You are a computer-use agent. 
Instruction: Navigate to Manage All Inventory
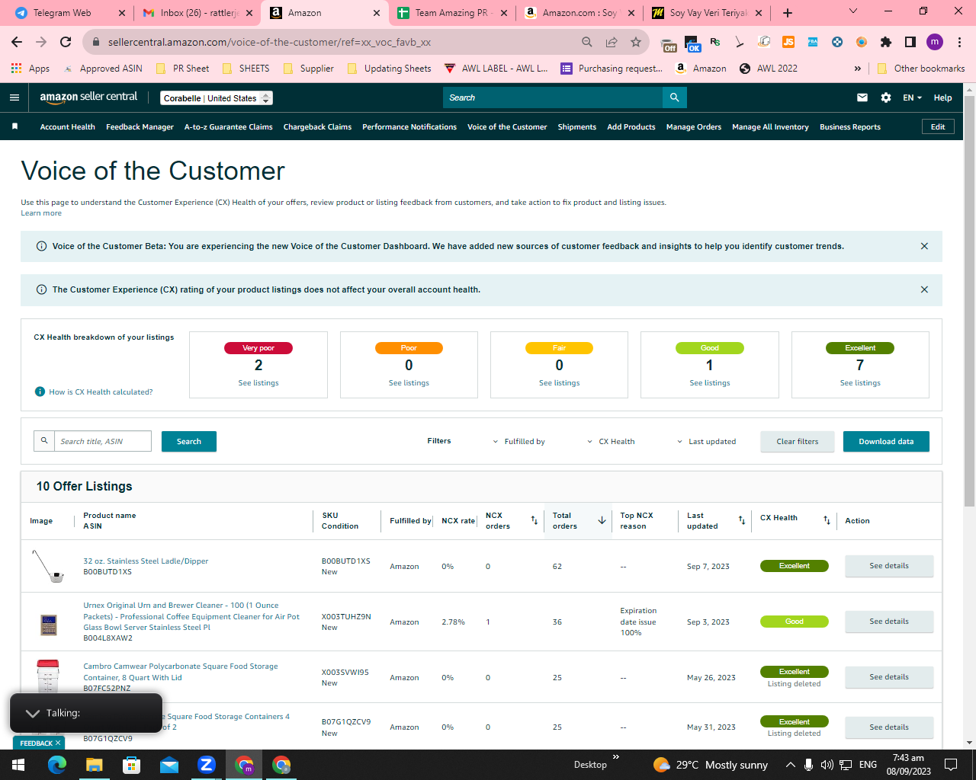tap(770, 126)
